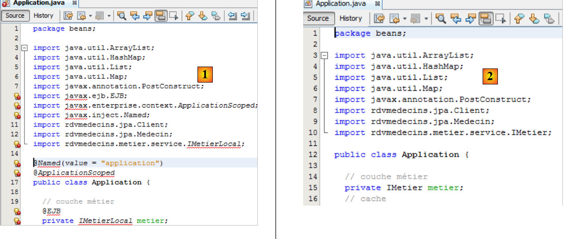The width and height of the screenshot is (567, 239).
Task: Click error glyph beside the @EJB annotation line
Action: [17, 212]
